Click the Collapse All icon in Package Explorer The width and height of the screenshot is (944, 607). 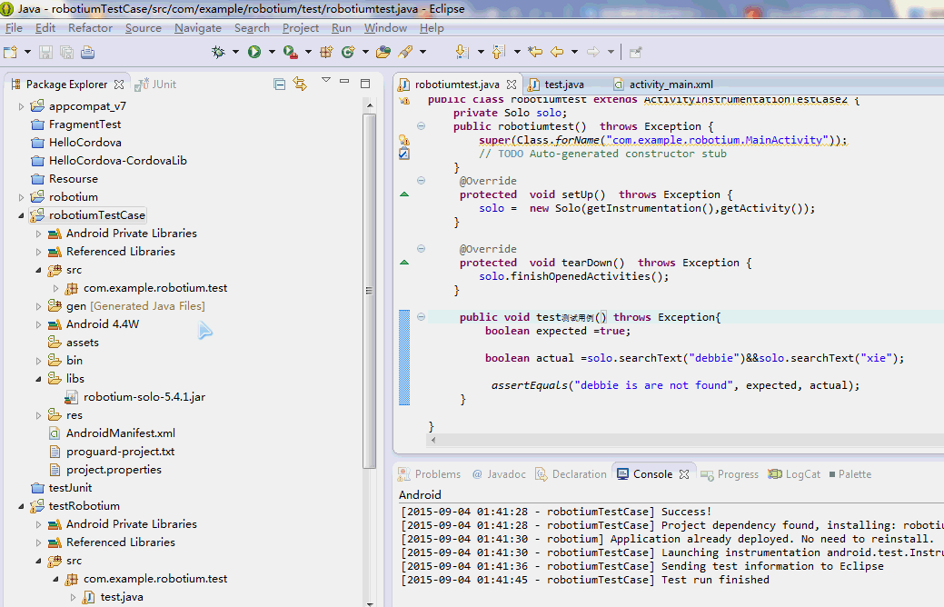tap(279, 85)
